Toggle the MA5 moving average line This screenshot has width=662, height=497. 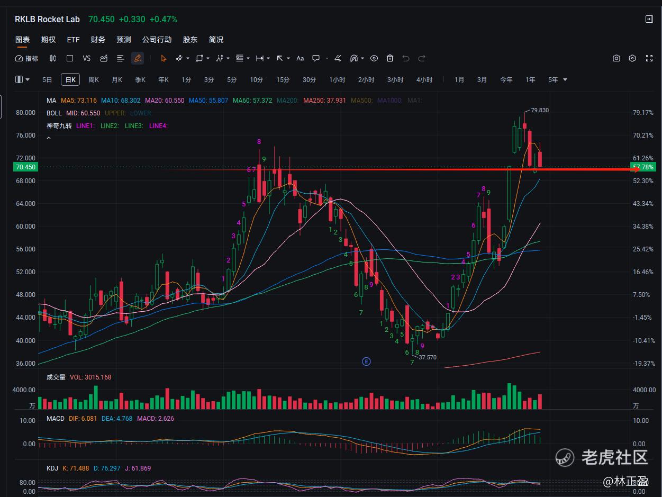[x=79, y=100]
